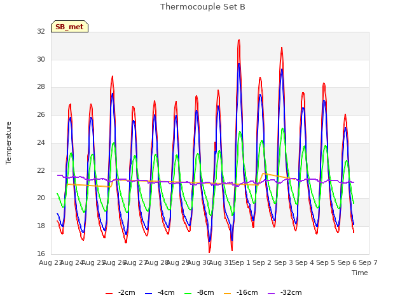Screen dimensions: 407x305
Task: Toggle the -16cm series in the legend
Action: pyautogui.click(x=241, y=293)
